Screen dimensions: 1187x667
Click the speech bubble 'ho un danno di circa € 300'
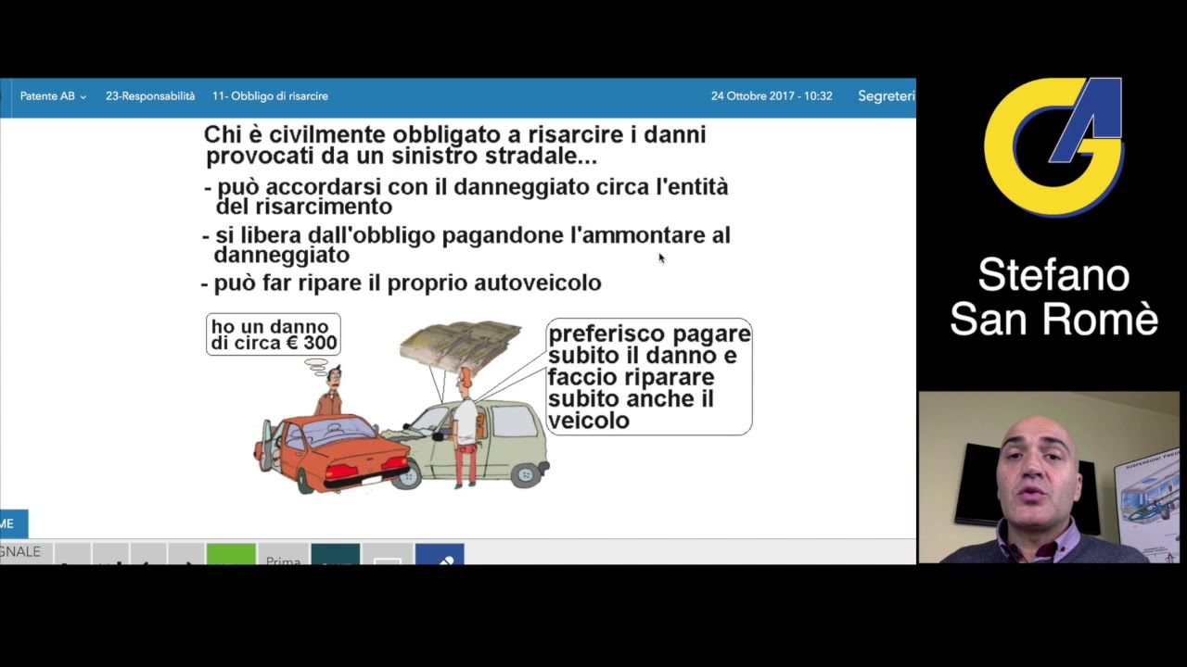[x=274, y=334]
